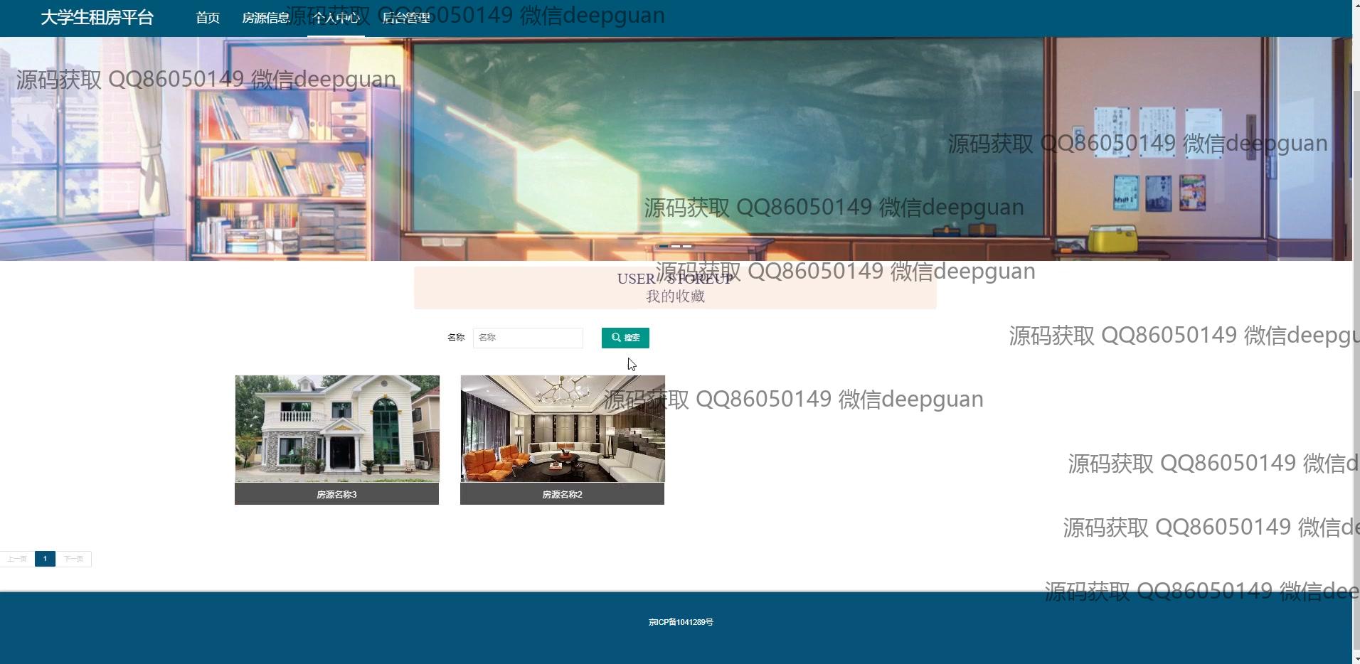The height and width of the screenshot is (664, 1360).
Task: Open the 房源名称2 living room thumbnail
Action: coord(563,429)
